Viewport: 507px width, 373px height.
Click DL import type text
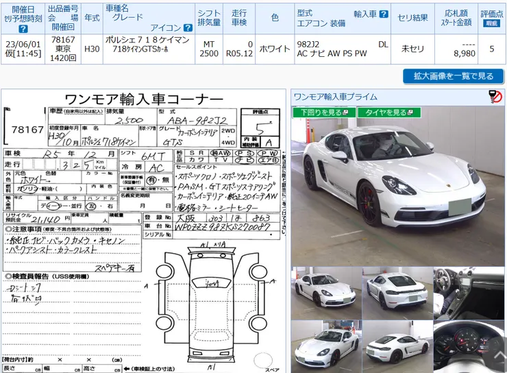point(383,45)
